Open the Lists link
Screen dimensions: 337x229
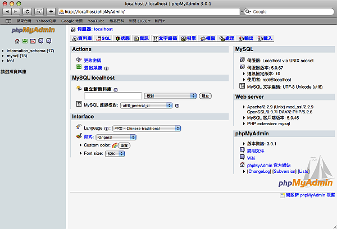[304, 171]
